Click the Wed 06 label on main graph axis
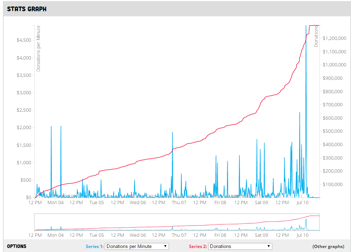351x252 pixels. 138,203
